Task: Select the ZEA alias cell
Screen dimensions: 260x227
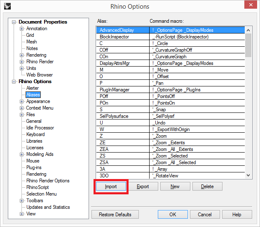Action: coord(123,149)
